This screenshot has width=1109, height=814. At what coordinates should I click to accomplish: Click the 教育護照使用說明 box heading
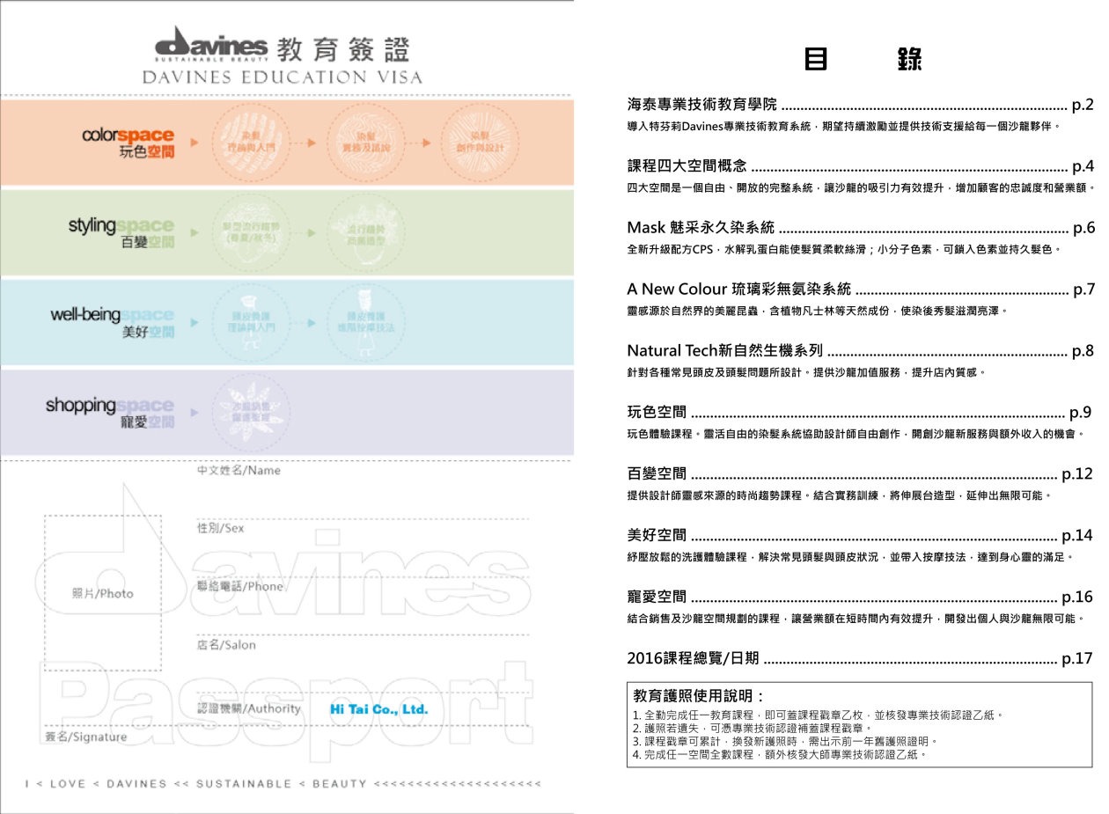(x=699, y=695)
